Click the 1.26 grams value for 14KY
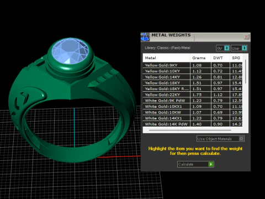The width and height of the screenshot is (265, 199). (x=197, y=77)
